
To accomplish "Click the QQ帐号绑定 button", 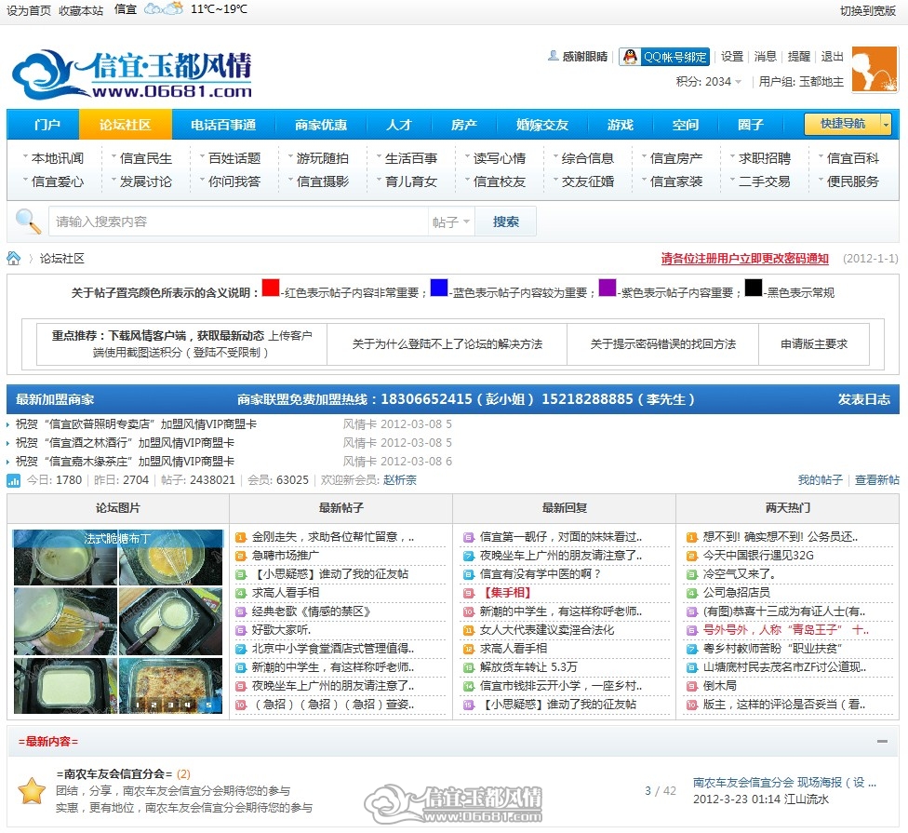I will 664,57.
